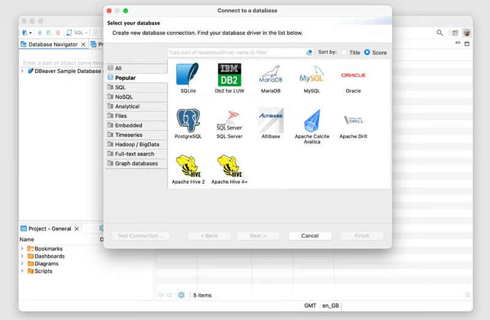Viewport: 490px width, 320px height.
Task: Maximize the editor panel view
Action: point(467,44)
